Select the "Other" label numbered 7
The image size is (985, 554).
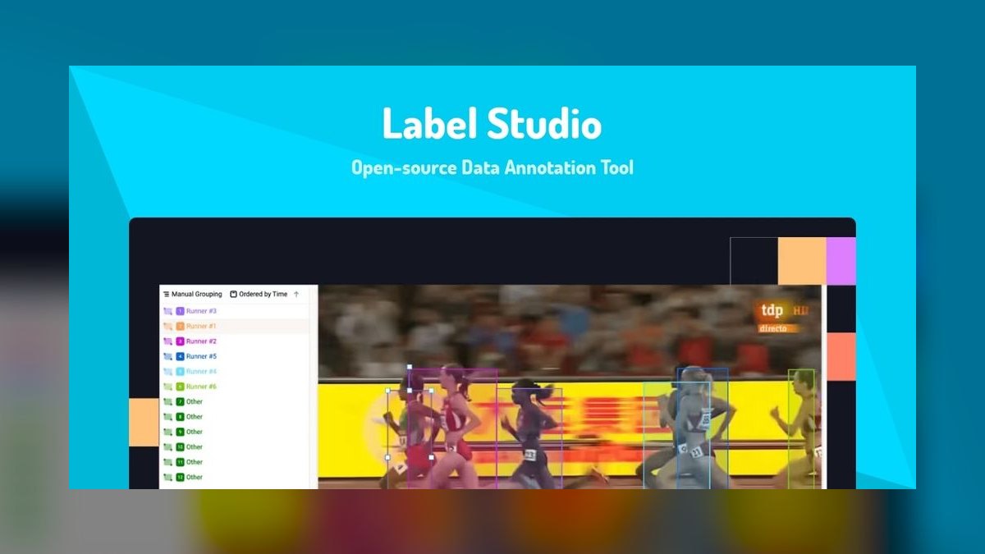194,402
